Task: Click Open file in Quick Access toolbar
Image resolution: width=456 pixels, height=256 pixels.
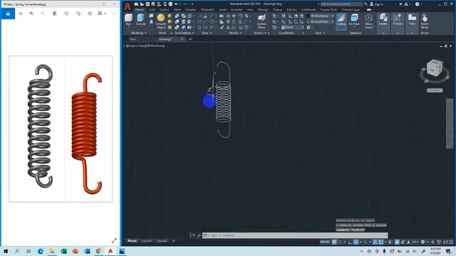Action: pos(142,4)
